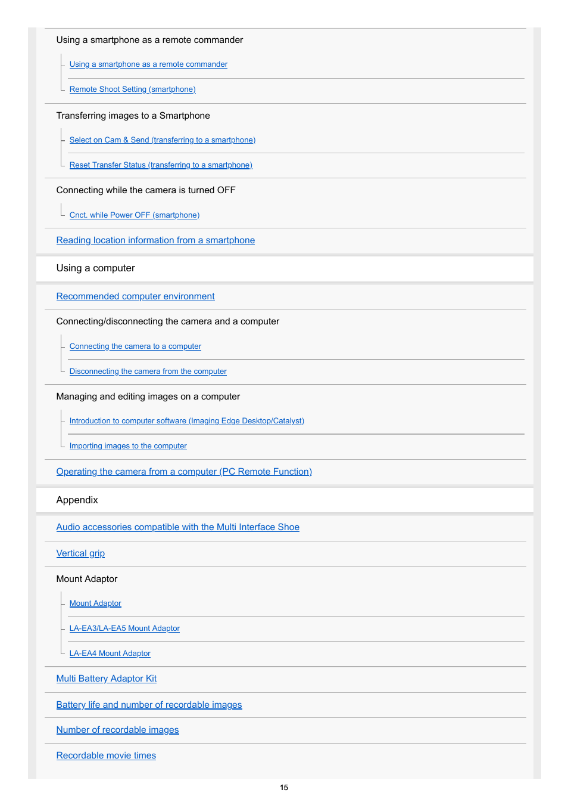Click Multi Battery Adaptor Kit link
Viewport: 568px width, 805px height.
click(107, 679)
